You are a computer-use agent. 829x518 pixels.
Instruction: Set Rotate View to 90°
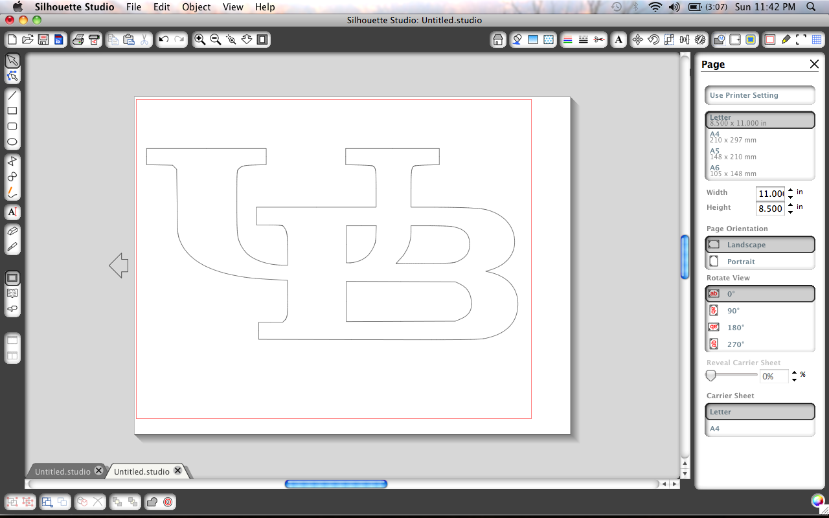click(760, 311)
